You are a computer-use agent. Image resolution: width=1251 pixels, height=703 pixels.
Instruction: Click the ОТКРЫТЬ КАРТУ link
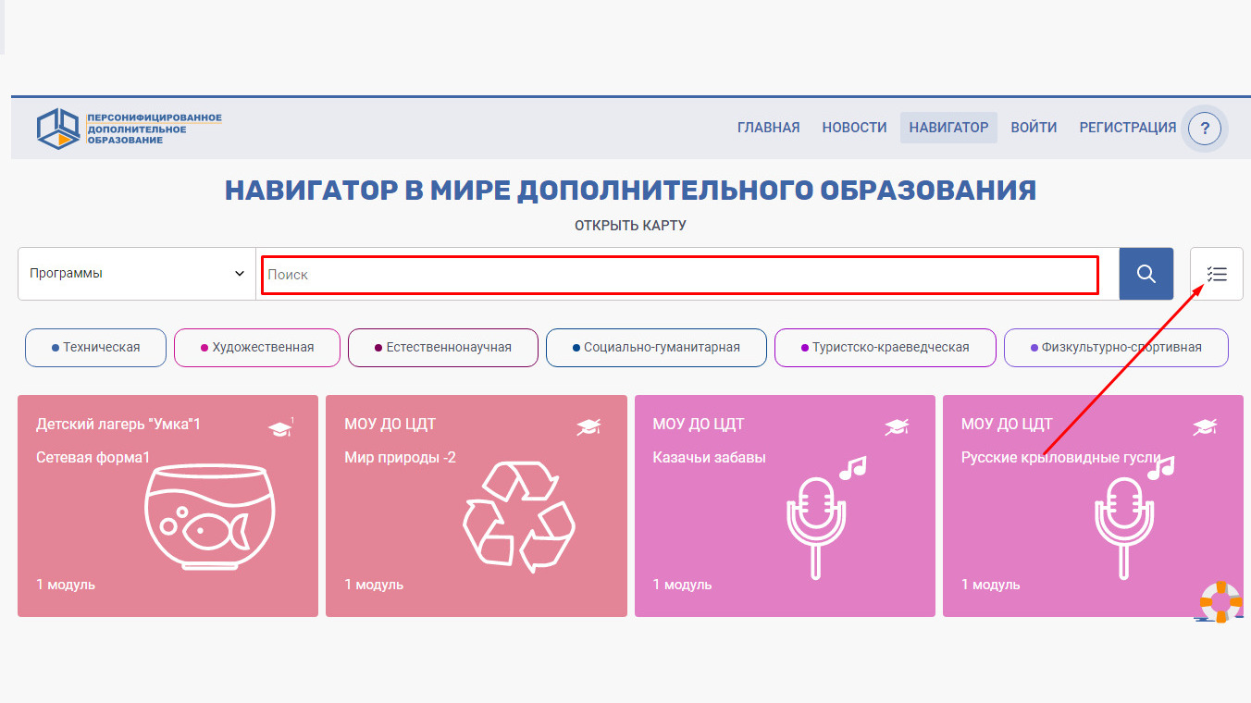pos(629,224)
